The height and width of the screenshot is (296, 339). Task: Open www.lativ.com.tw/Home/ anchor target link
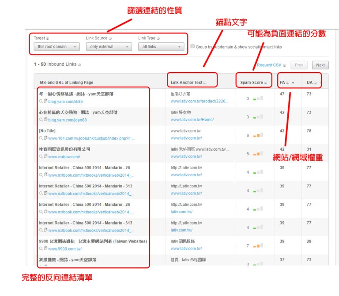click(192, 120)
